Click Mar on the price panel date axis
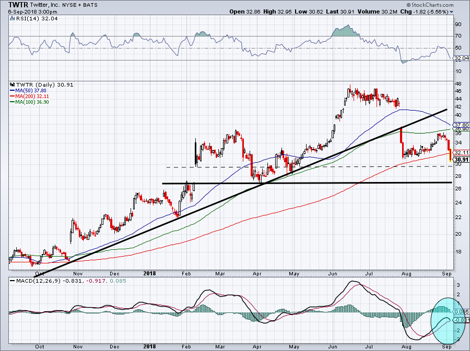The image size is (470, 351). point(220,274)
